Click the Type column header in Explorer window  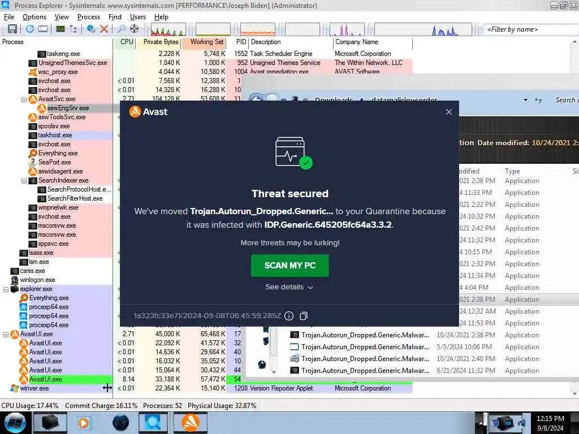point(512,171)
